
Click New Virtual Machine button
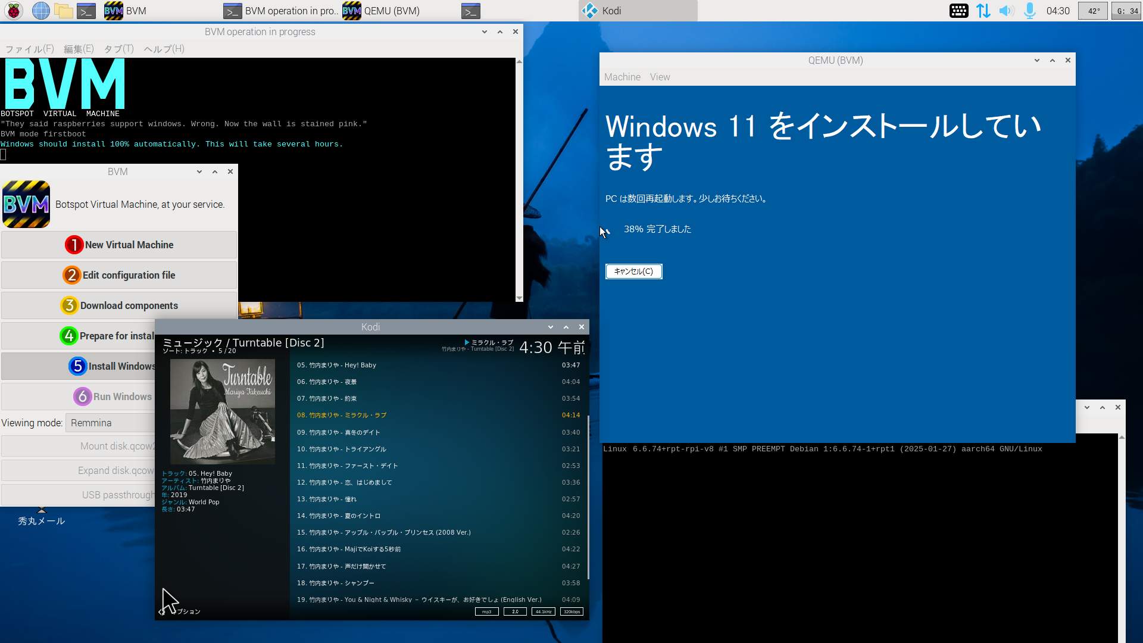click(x=119, y=245)
